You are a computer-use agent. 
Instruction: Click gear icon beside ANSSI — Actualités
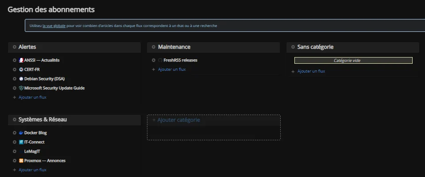[x=15, y=60]
